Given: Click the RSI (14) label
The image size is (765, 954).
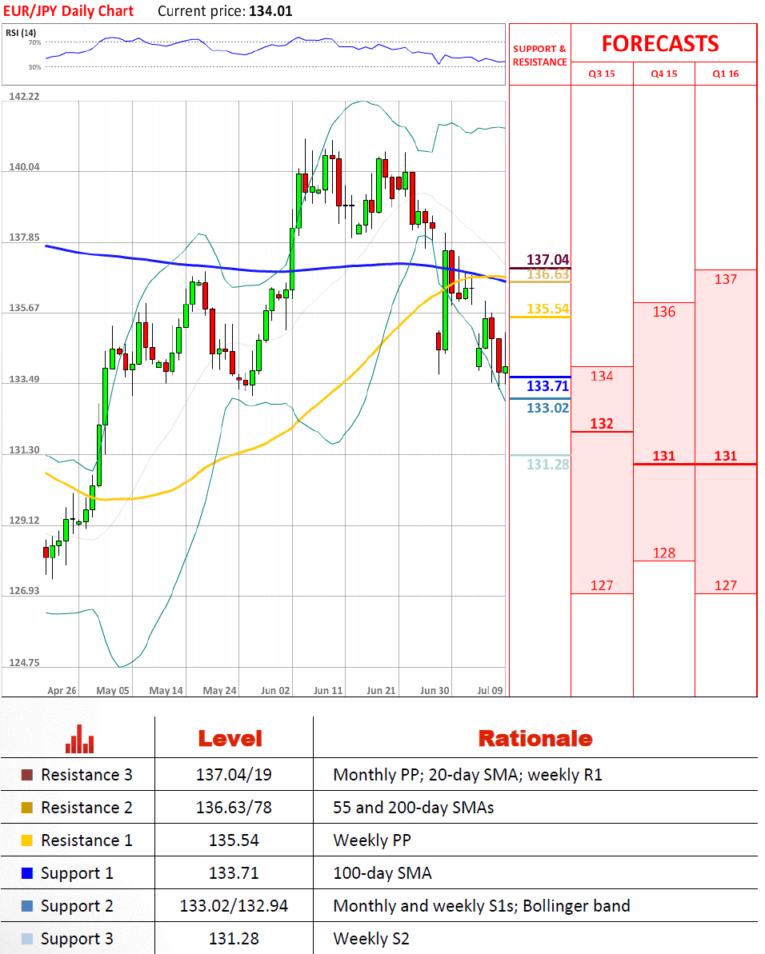Looking at the screenshot, I should 21,33.
